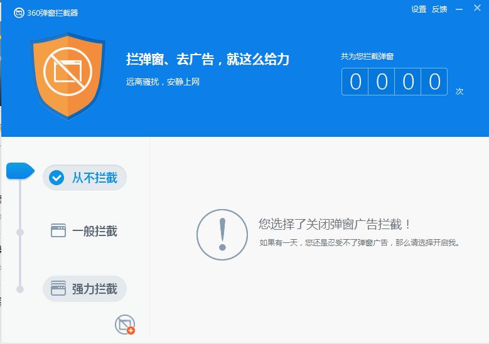This screenshot has width=489, height=344.
Task: Close the 360弹窗拦截器 window
Action: tap(478, 8)
